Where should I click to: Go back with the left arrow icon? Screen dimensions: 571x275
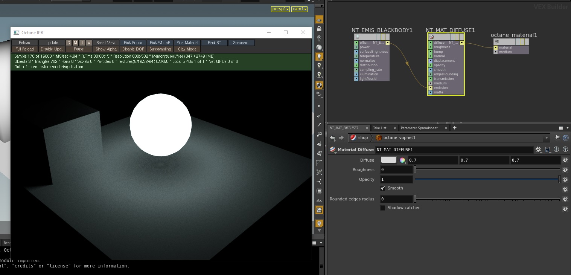tap(333, 138)
